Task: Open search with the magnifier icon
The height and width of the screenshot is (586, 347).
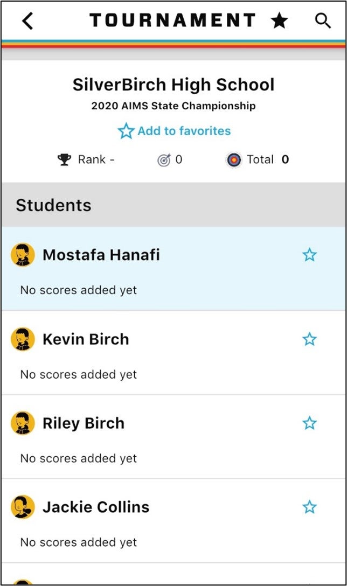Action: [323, 21]
